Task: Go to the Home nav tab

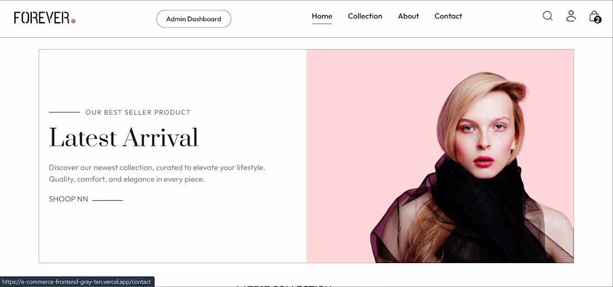Action: [x=322, y=16]
